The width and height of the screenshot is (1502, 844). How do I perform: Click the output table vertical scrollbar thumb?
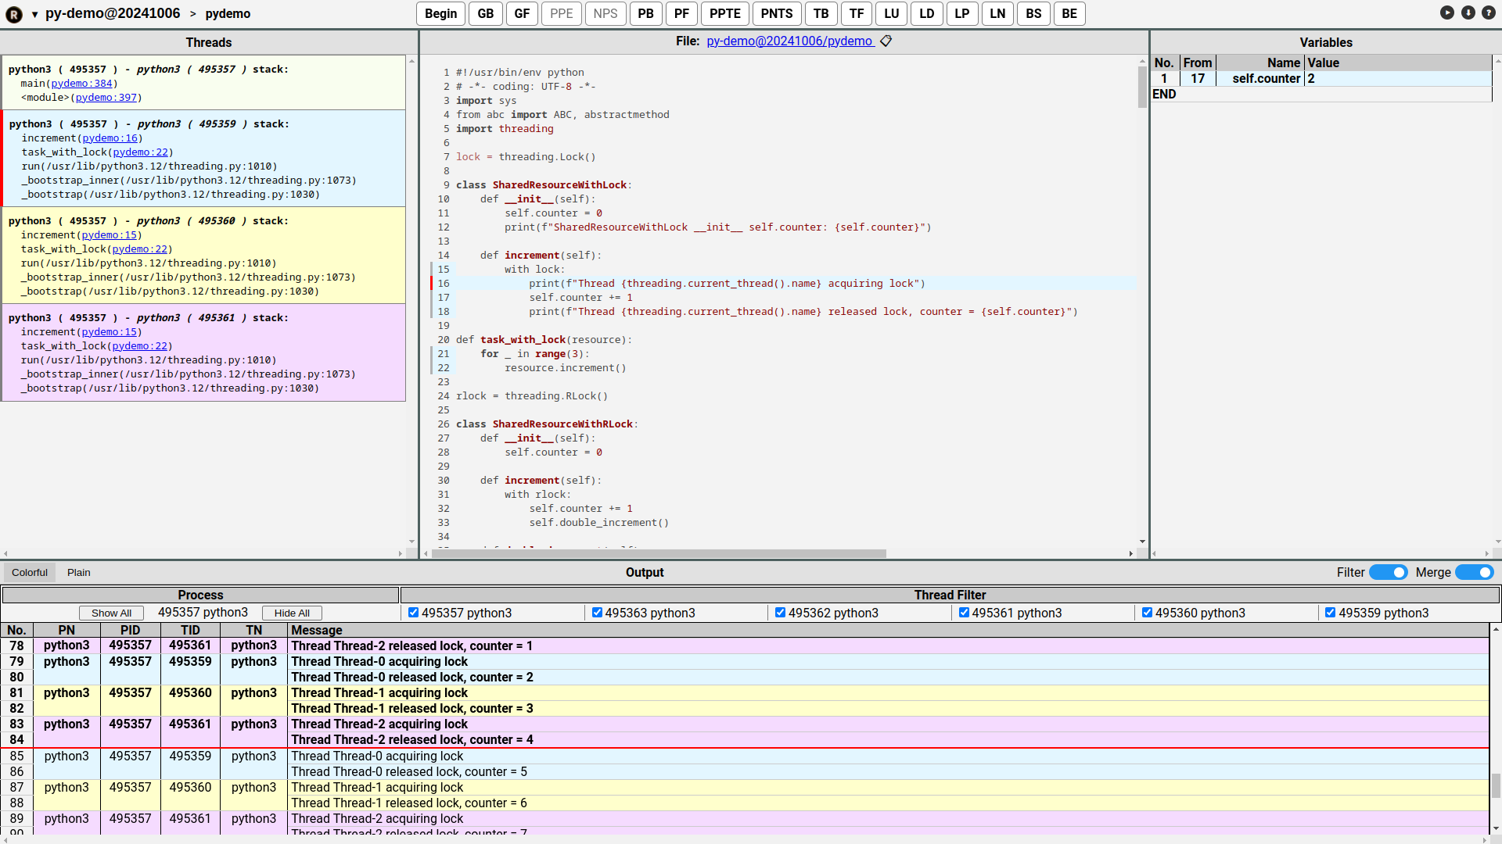click(1496, 785)
